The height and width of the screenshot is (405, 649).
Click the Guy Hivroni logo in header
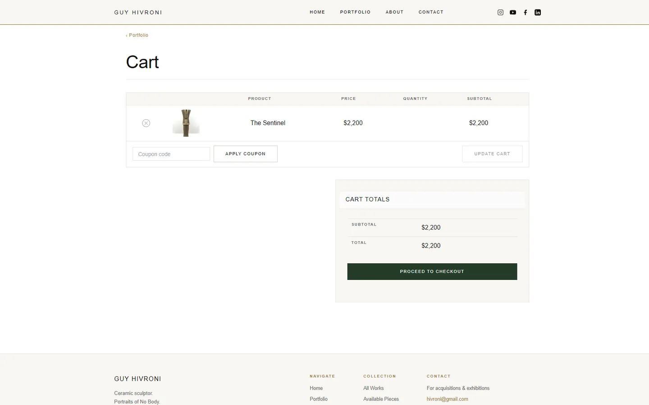138,13
